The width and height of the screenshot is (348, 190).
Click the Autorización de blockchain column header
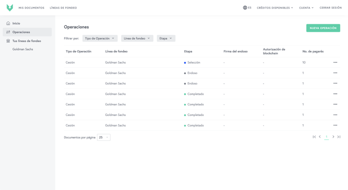point(274,51)
